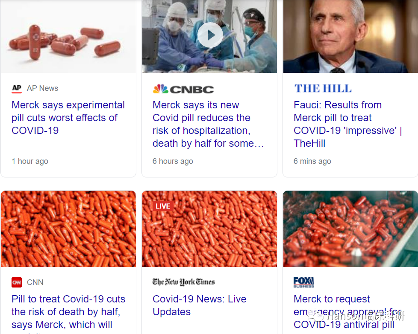Open AP News Merck experimental pill headline

click(68, 118)
